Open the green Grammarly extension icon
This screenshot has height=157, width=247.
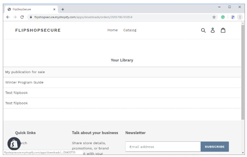coord(223,17)
